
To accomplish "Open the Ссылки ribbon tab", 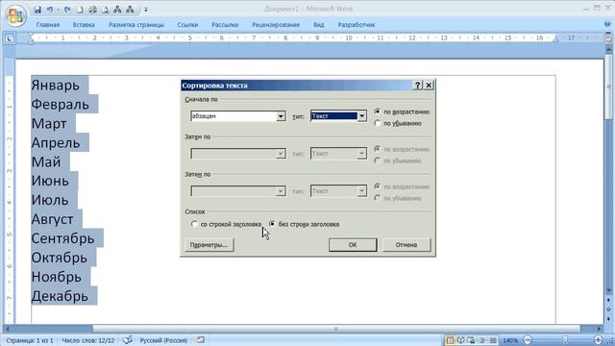I will pos(187,25).
